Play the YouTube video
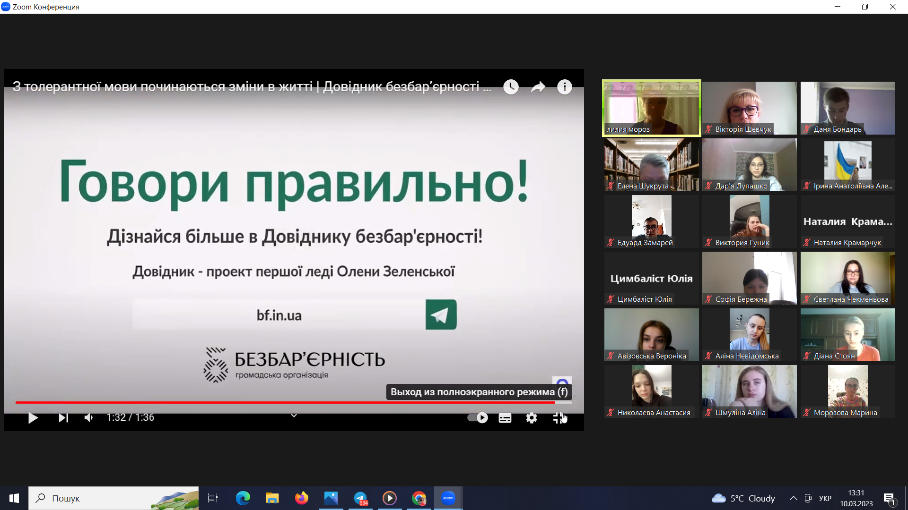 (x=33, y=418)
